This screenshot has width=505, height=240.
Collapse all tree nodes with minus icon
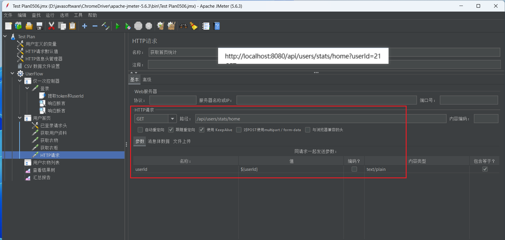point(95,26)
